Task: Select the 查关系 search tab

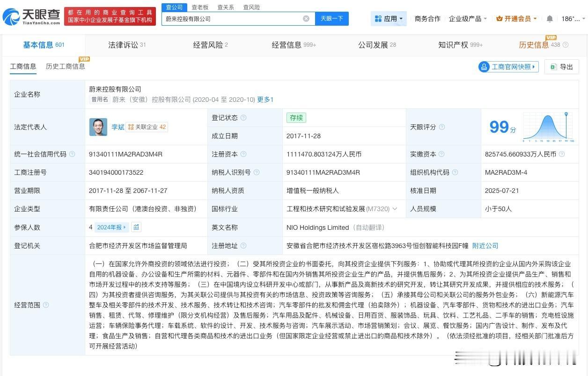Action: [226, 7]
